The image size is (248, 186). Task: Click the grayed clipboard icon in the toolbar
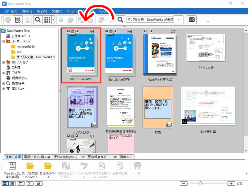coord(61,20)
